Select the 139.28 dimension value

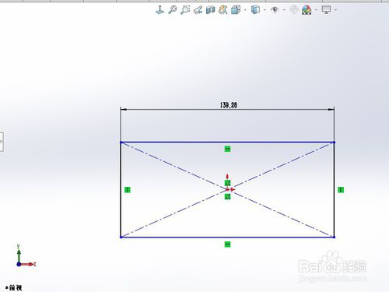pos(229,105)
